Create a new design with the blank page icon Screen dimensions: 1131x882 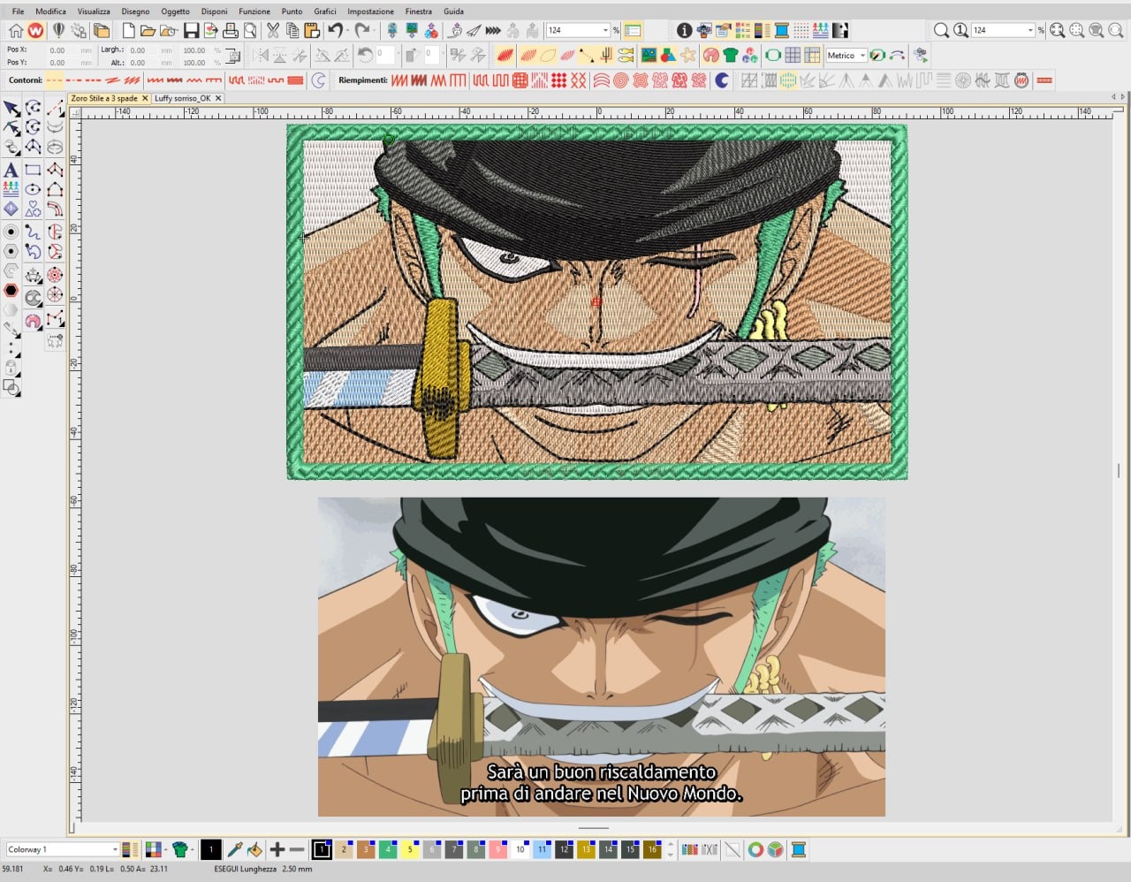coord(129,31)
